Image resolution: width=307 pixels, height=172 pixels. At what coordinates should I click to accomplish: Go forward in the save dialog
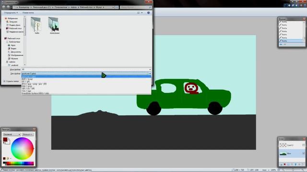coord(8,7)
